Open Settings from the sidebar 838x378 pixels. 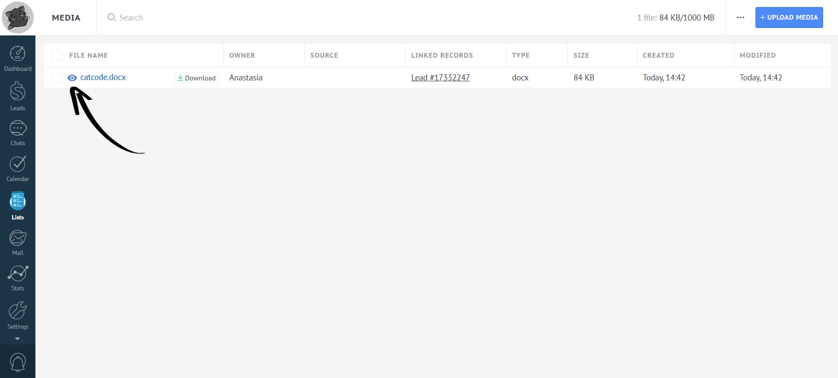18,315
